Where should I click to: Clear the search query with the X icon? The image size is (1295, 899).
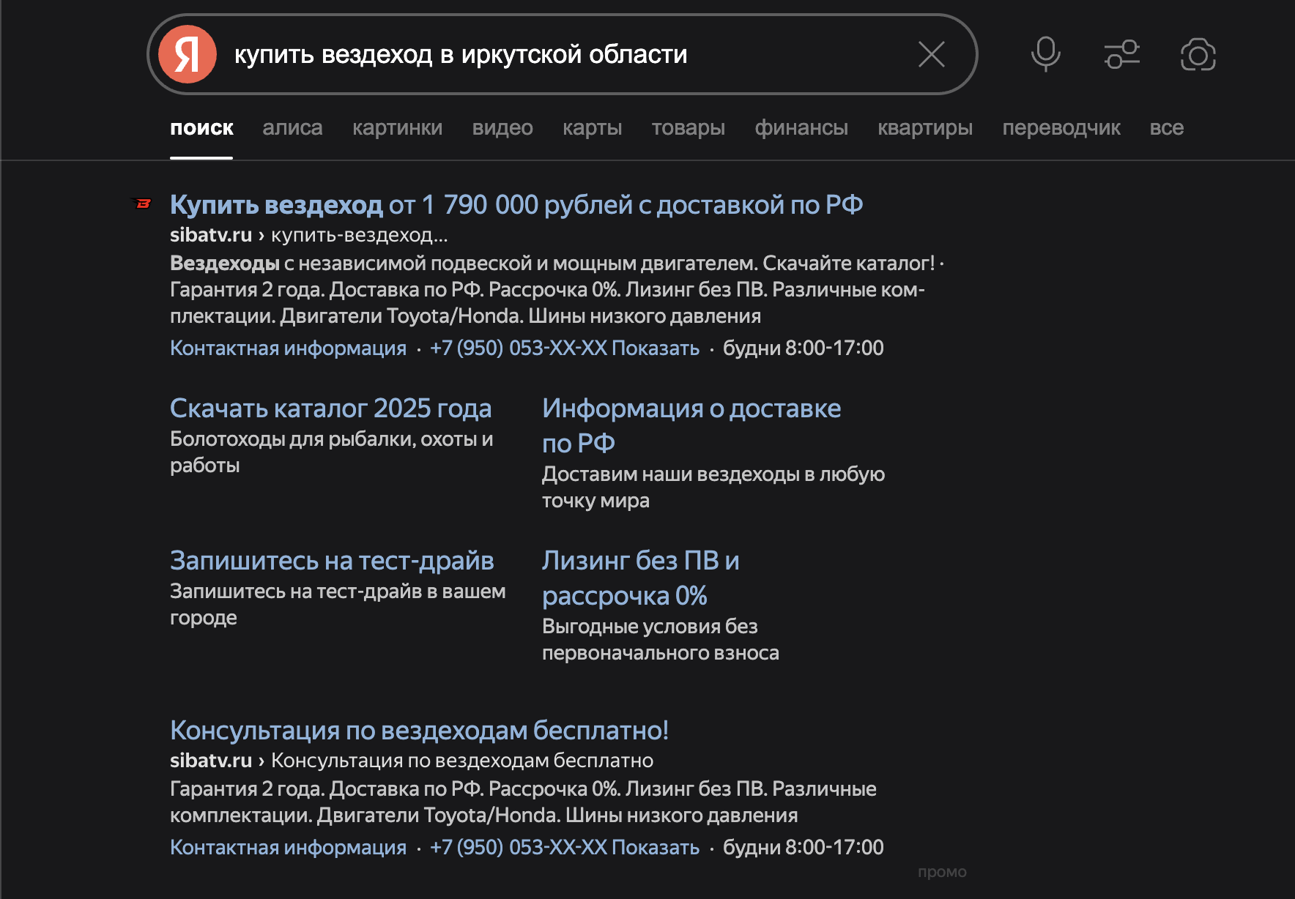932,54
